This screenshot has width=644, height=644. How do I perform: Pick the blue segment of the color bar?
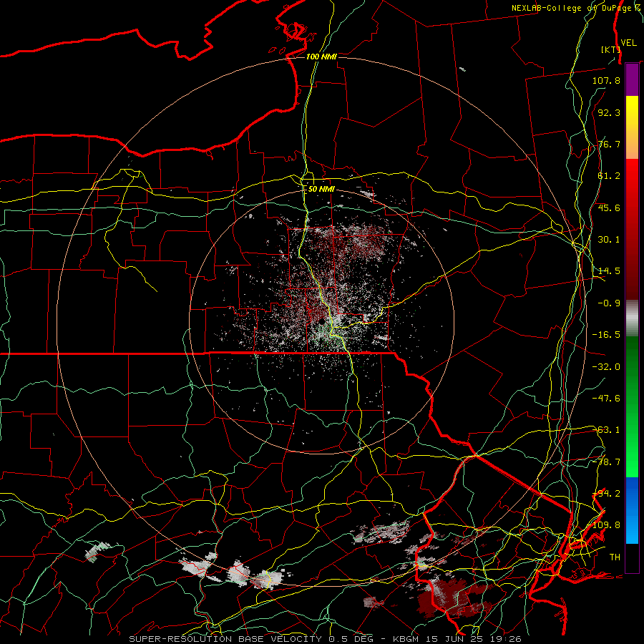coord(632,510)
